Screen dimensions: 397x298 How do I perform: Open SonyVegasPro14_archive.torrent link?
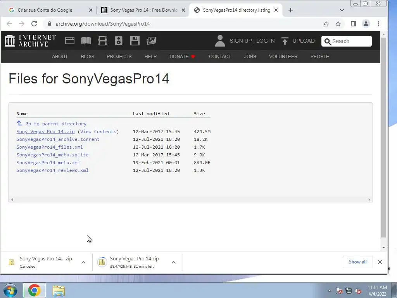[x=58, y=139]
